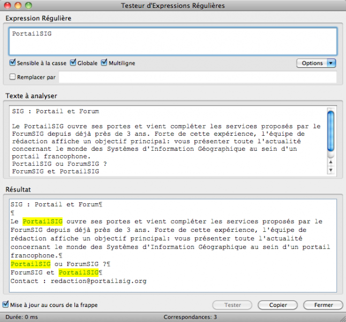Enable the 'Remplacer par' checkbox

click(13, 77)
